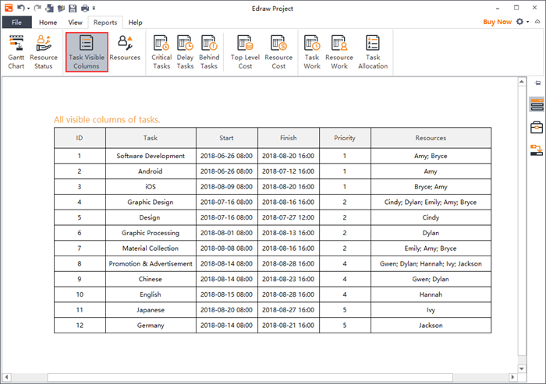The image size is (546, 384).
Task: Switch to the Home tab
Action: coord(48,23)
